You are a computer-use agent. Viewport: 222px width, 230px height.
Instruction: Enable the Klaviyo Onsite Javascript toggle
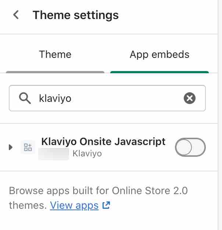pyautogui.click(x=190, y=147)
